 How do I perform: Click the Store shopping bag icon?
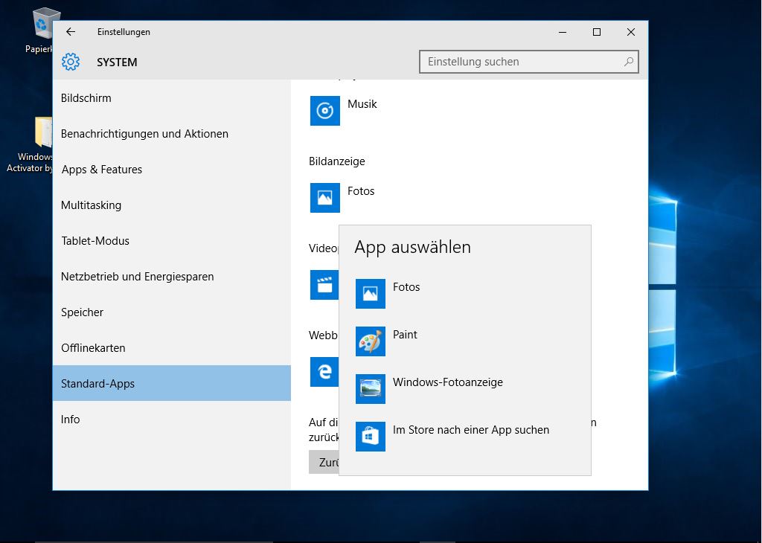[x=371, y=436]
